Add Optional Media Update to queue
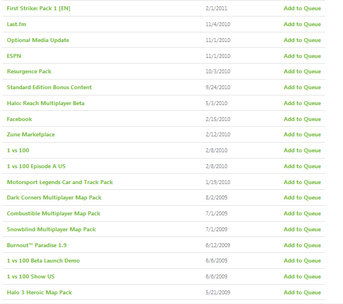The image size is (343, 304). [303, 40]
